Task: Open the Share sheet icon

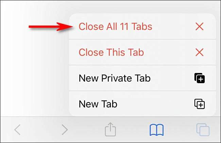Action: click(111, 129)
